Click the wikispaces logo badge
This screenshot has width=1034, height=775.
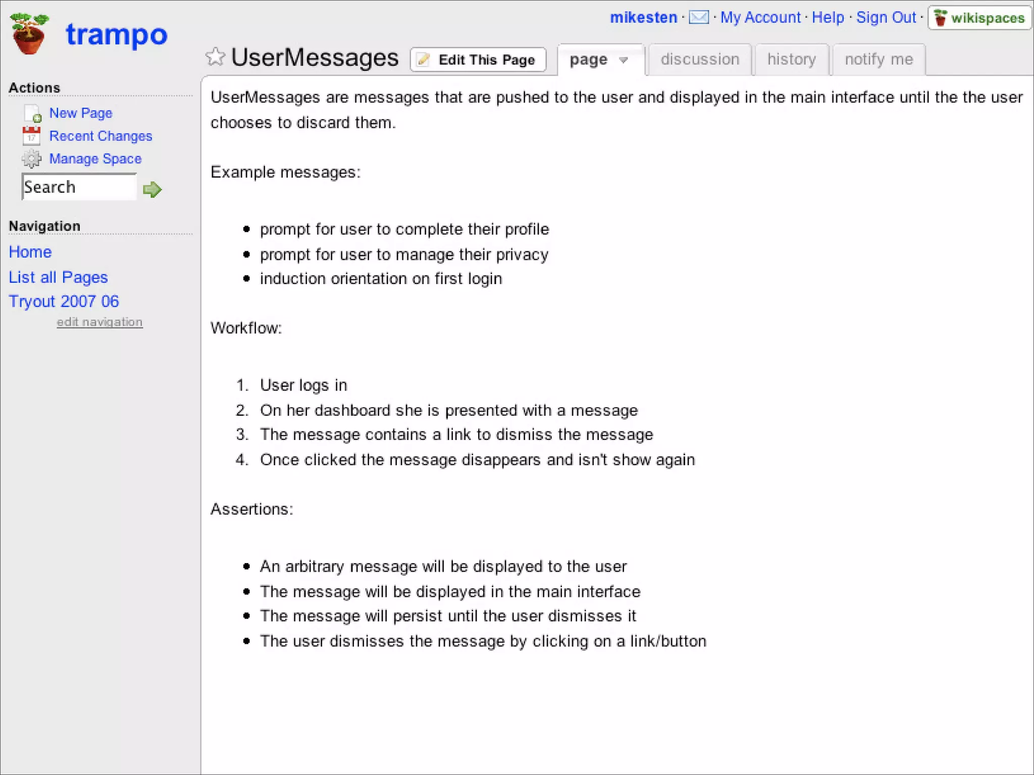979,18
